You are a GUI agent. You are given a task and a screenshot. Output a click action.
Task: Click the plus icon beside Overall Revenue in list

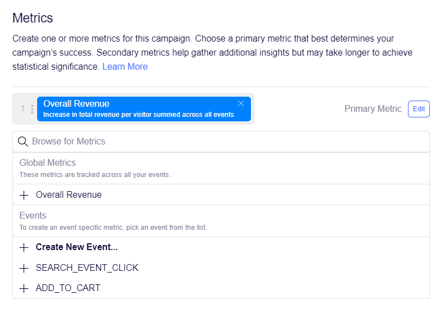tap(24, 195)
